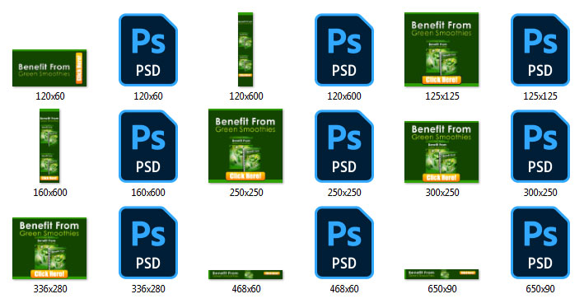This screenshot has height=308, width=584.
Task: Click the 120x600 skyscraper banner thumbnail
Action: point(245,49)
